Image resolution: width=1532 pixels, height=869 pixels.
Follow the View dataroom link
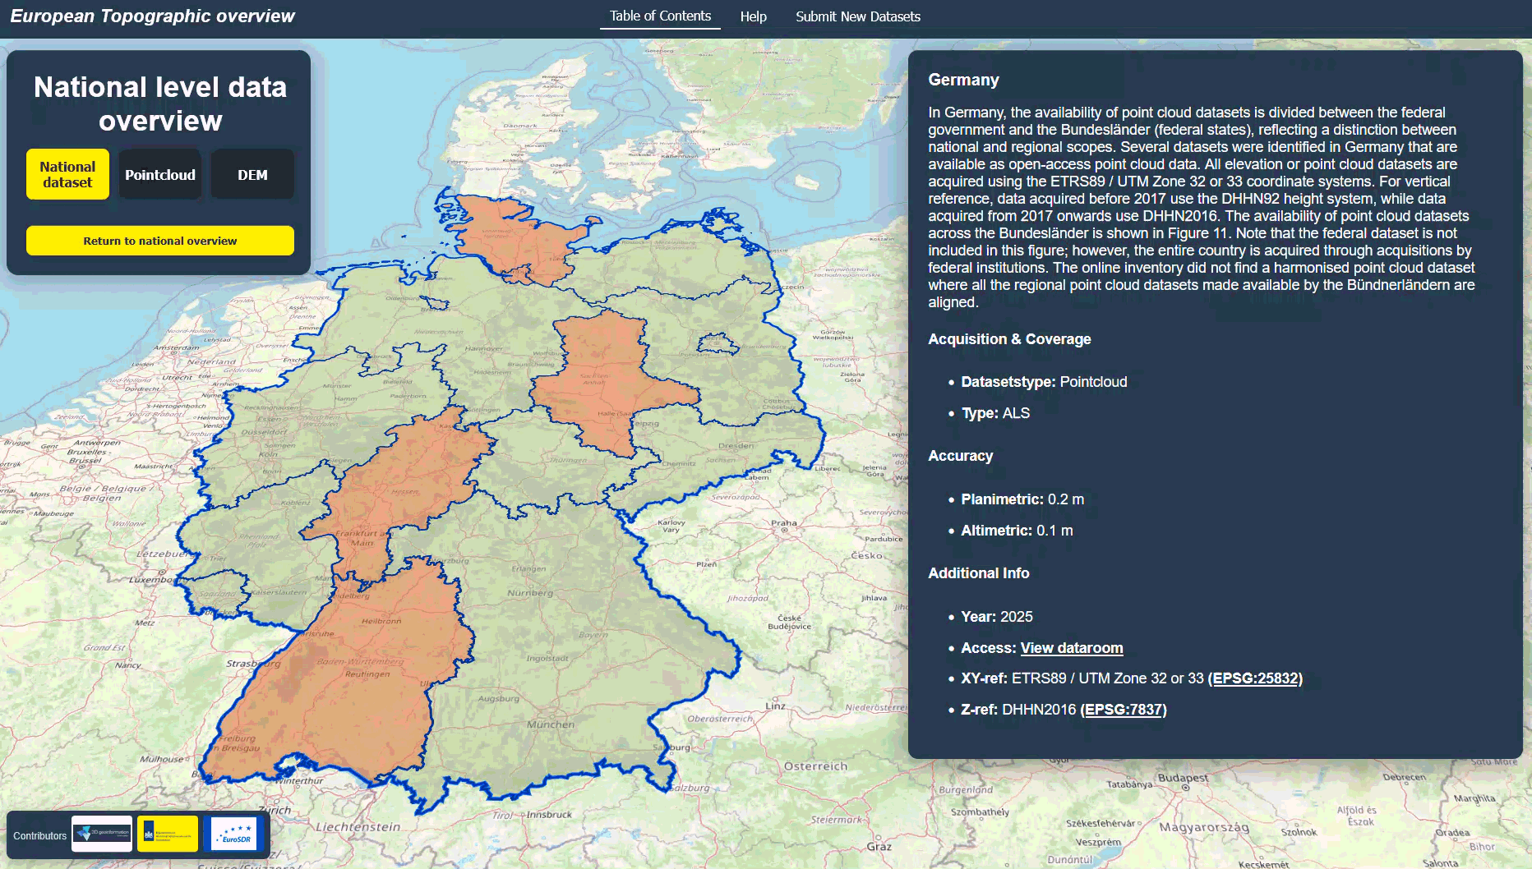(x=1071, y=648)
